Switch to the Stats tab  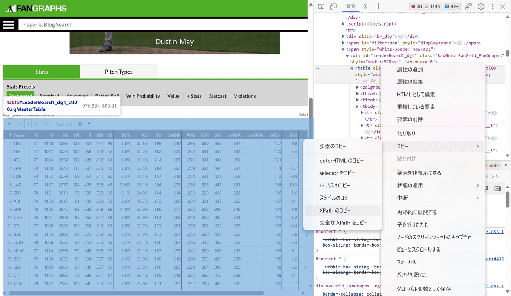[42, 72]
